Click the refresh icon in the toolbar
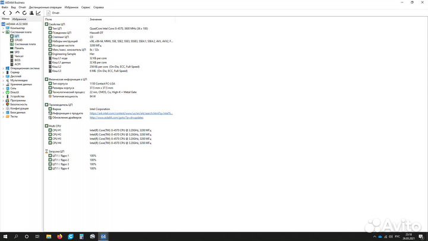 24,12
